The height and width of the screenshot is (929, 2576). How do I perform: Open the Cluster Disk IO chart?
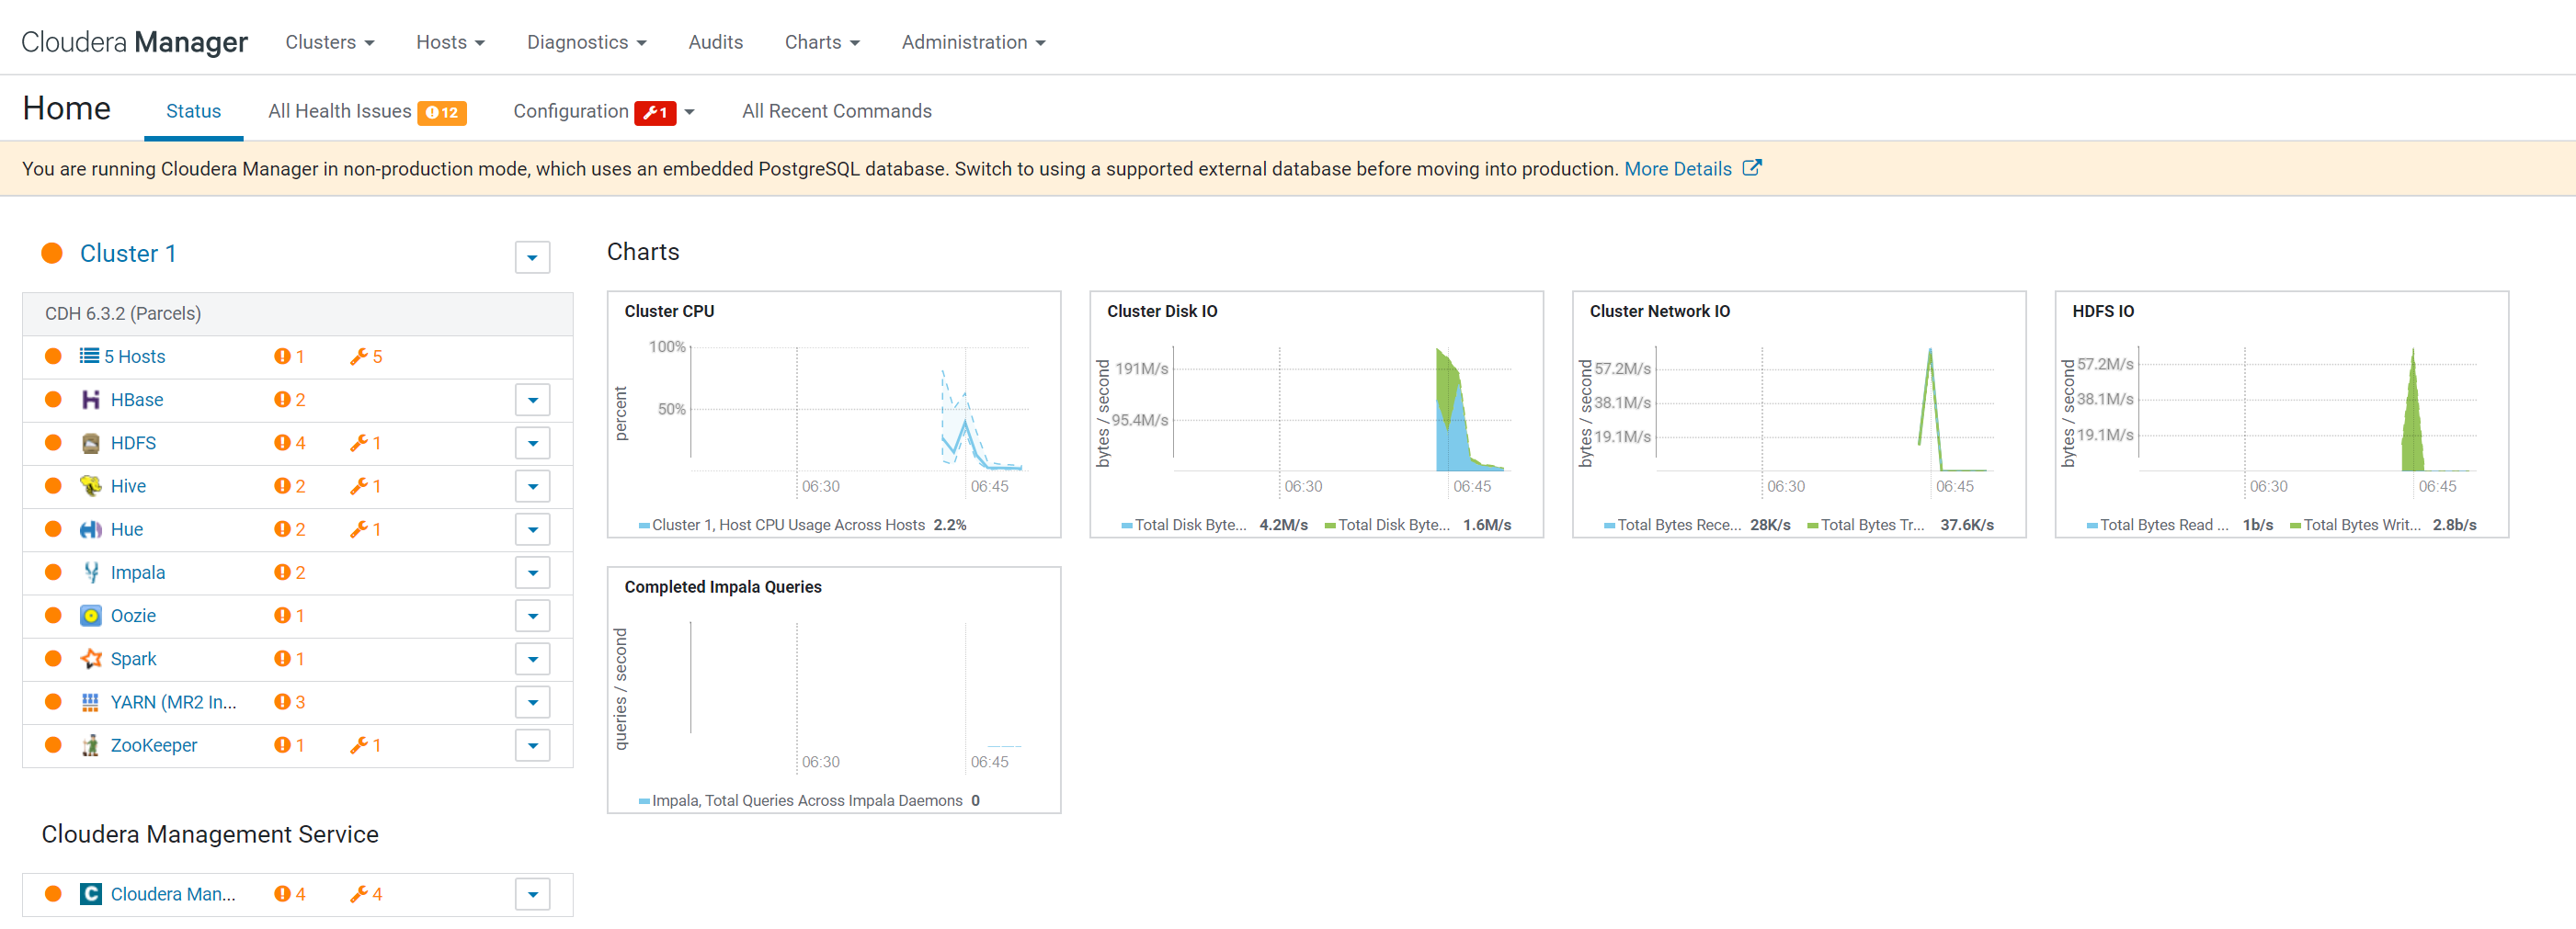pos(1316,414)
